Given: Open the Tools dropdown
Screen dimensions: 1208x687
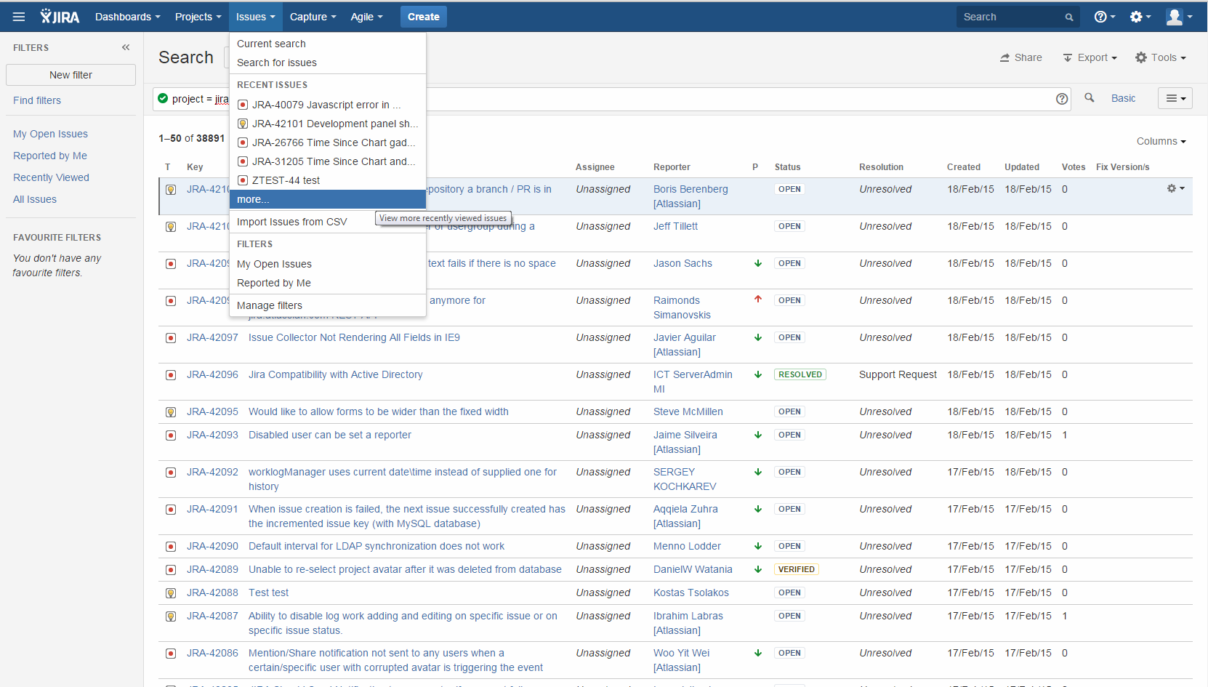Looking at the screenshot, I should pos(1161,57).
